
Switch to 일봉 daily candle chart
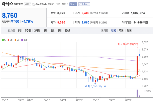(x=113, y=31)
